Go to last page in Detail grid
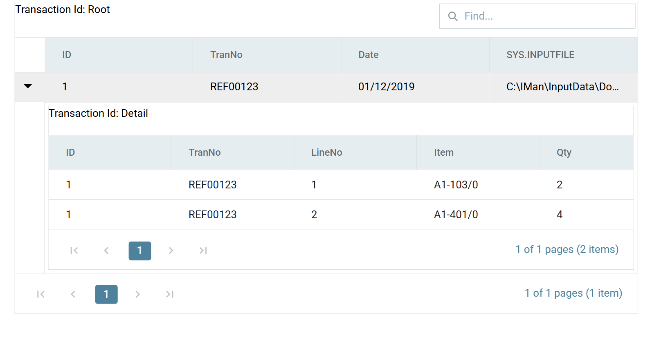This screenshot has height=340, width=652. (x=203, y=251)
